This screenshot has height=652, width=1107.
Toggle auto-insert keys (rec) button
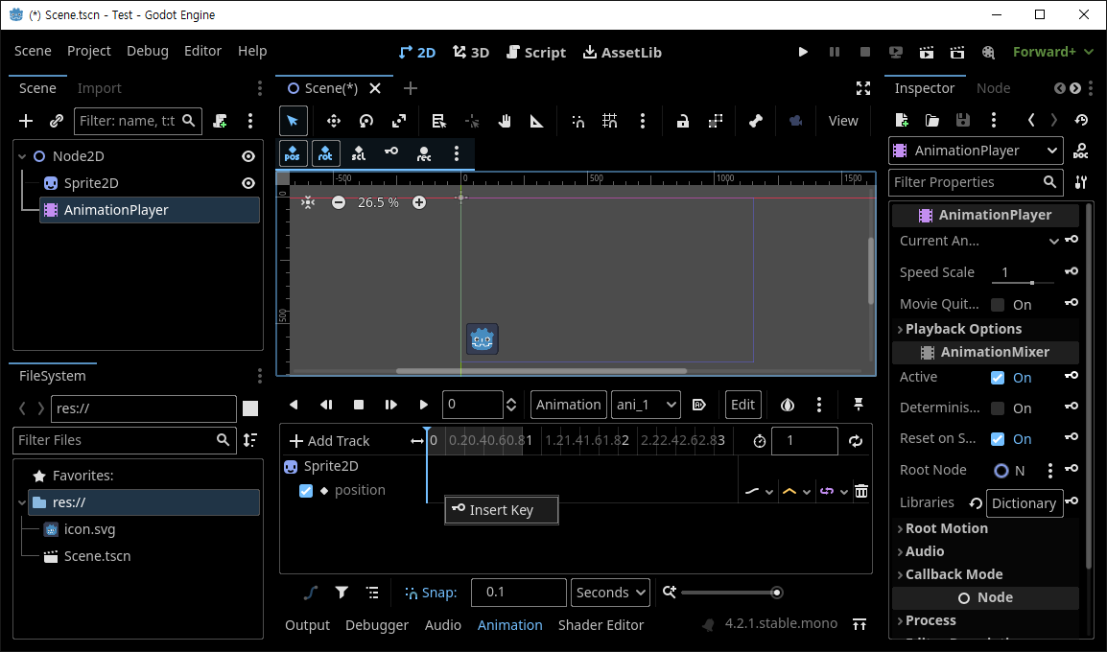click(424, 153)
